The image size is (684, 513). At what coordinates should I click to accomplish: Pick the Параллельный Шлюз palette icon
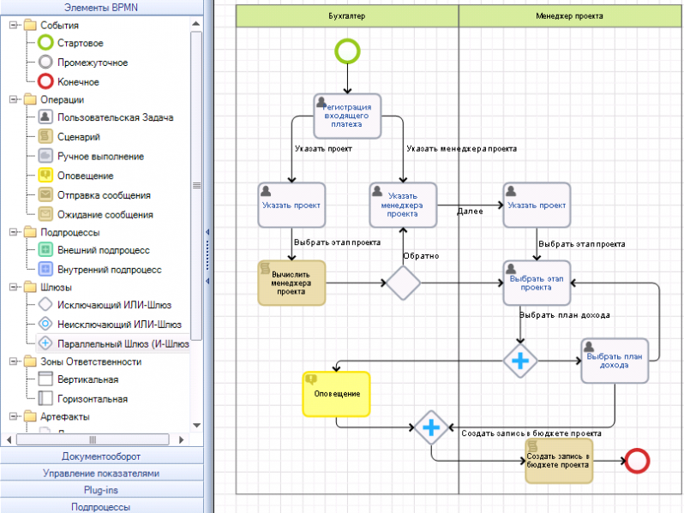tap(45, 343)
